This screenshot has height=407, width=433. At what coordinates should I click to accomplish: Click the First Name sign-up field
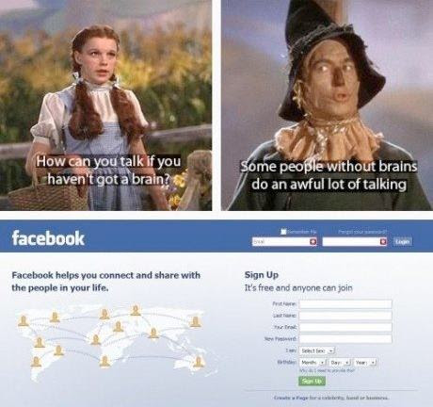coord(345,304)
